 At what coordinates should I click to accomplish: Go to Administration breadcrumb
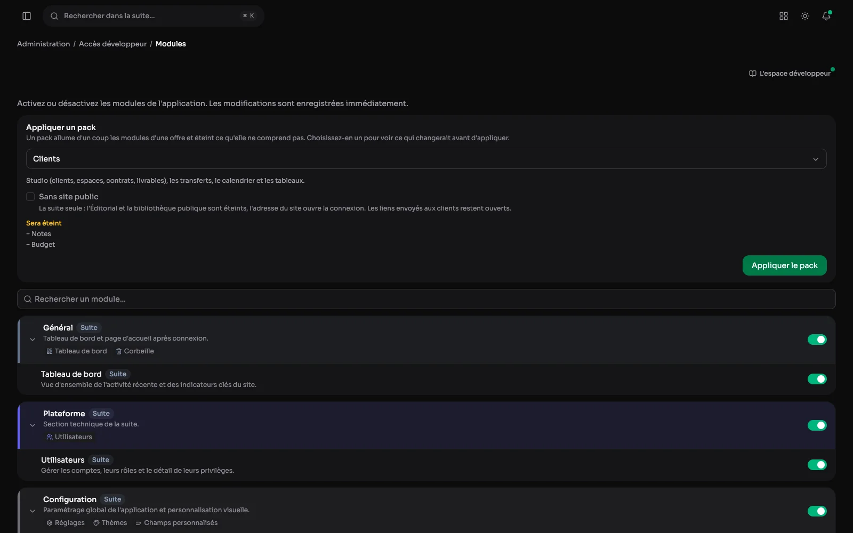(43, 44)
